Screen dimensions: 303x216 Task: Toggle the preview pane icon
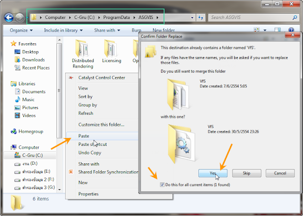tap(278, 30)
